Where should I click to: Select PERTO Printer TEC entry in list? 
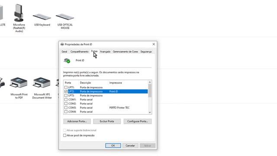[119, 108]
